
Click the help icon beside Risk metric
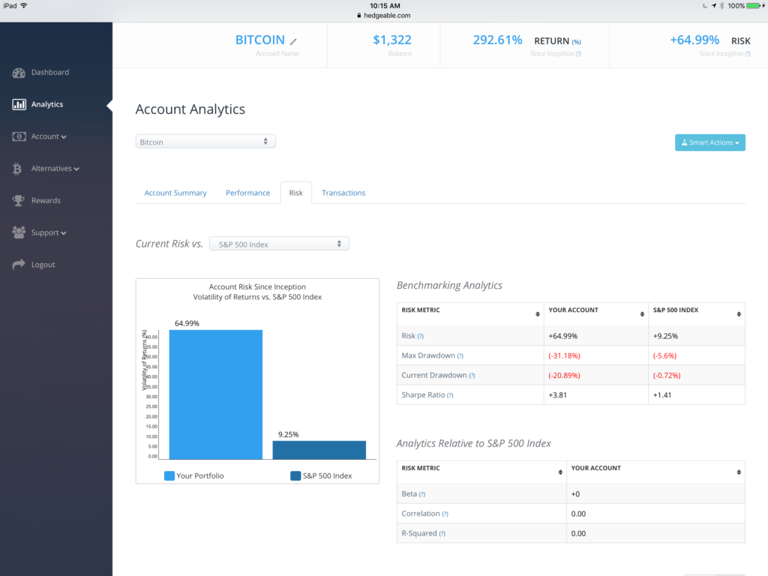point(420,337)
